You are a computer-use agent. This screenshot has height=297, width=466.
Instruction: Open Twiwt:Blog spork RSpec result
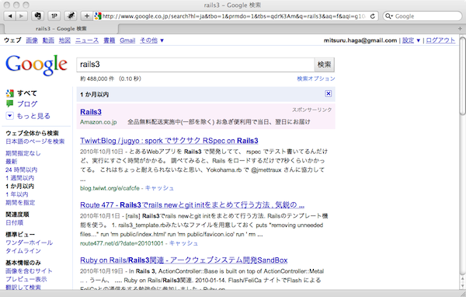click(x=169, y=141)
